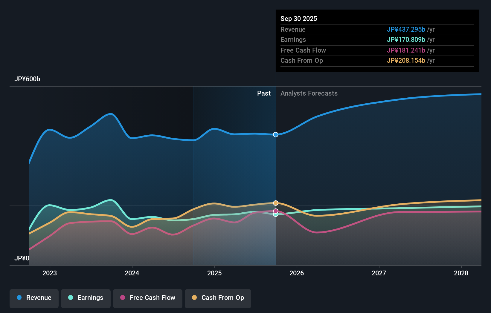Toggle Free Cash Flow series display

(147, 298)
